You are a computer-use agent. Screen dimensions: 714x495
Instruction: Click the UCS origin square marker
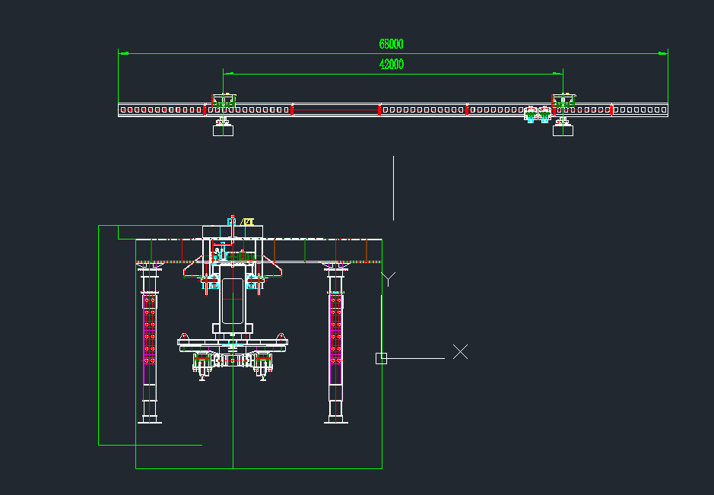click(x=382, y=358)
